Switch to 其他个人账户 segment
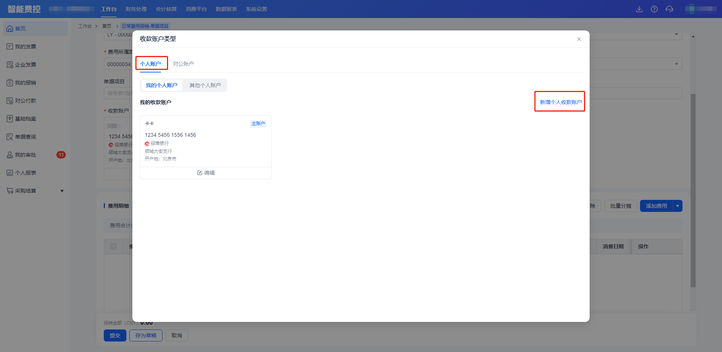The image size is (722, 352). click(x=205, y=85)
